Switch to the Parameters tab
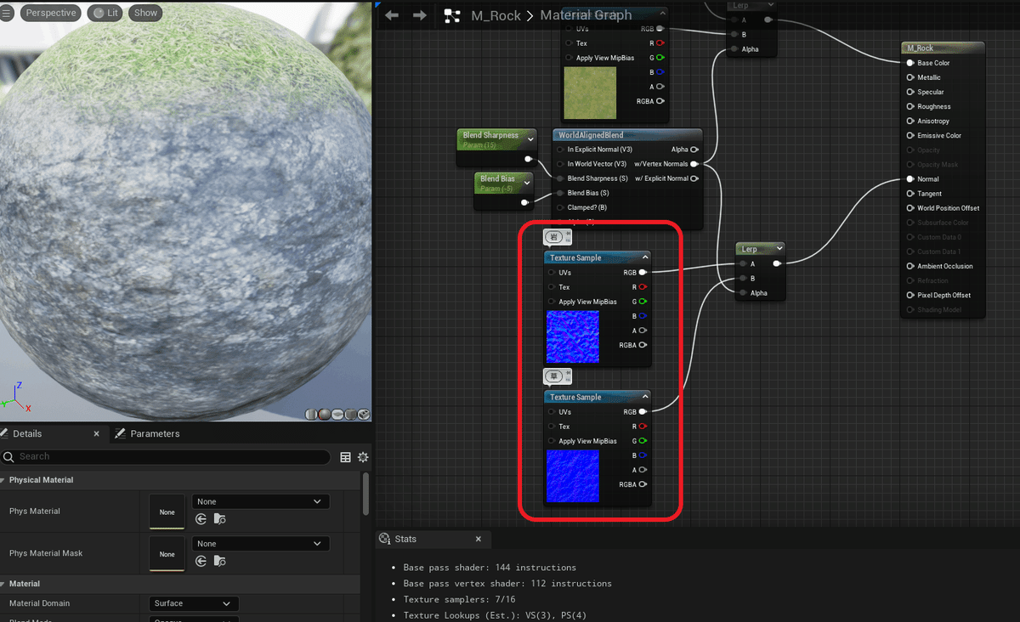Screen dimensions: 1020x622 (147, 433)
